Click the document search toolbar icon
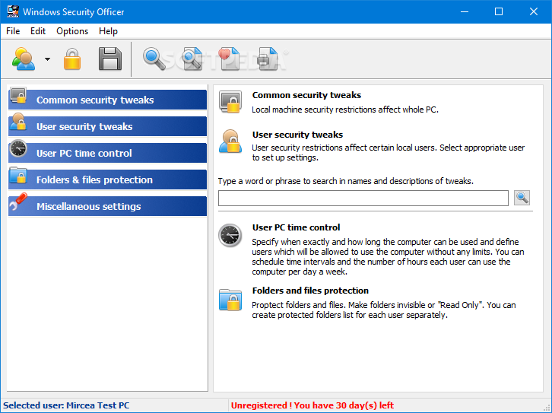552x413 pixels. (x=192, y=59)
